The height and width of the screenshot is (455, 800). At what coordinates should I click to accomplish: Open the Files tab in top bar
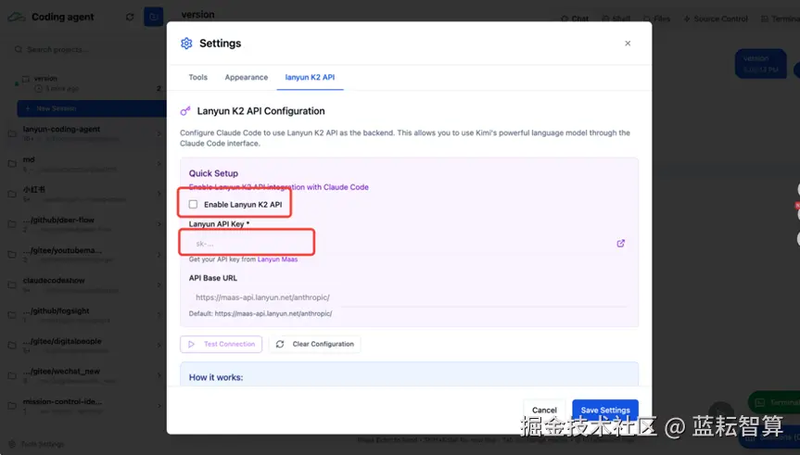point(656,19)
